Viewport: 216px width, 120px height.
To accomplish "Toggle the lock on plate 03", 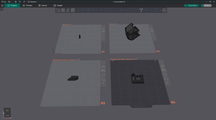I will (x=103, y=75).
